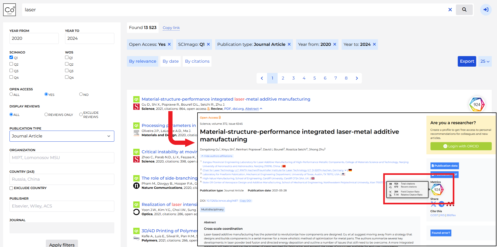Go to next results page arrow
The image size is (497, 247).
pos(357,78)
